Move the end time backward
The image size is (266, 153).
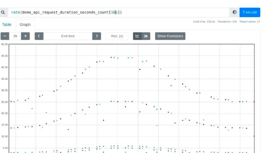click(x=39, y=36)
